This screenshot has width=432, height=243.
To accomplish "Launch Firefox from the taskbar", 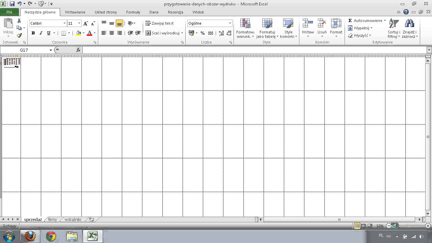I will 30,236.
